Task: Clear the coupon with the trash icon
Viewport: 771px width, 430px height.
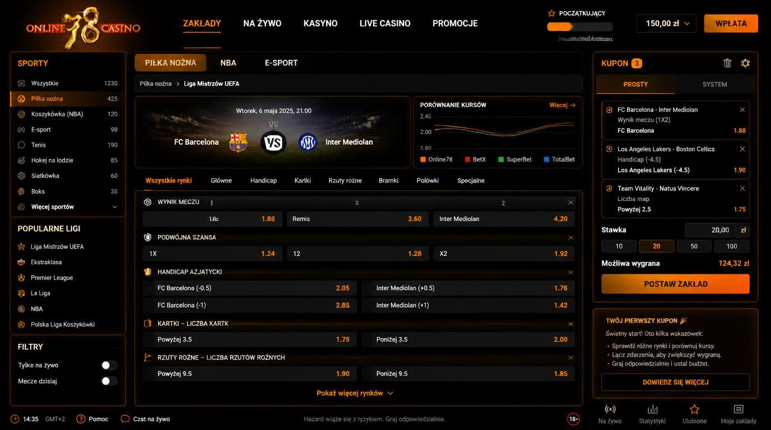Action: (727, 63)
